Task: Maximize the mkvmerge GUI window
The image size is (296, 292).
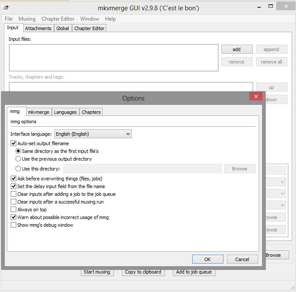Action: coord(271,6)
